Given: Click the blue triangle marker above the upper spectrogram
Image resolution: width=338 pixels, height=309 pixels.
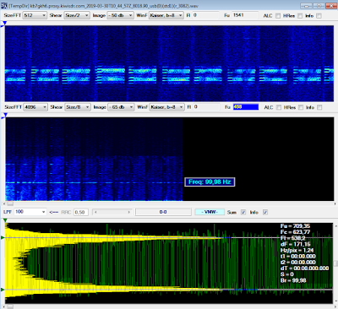Looking at the screenshot, I should tap(4, 23).
